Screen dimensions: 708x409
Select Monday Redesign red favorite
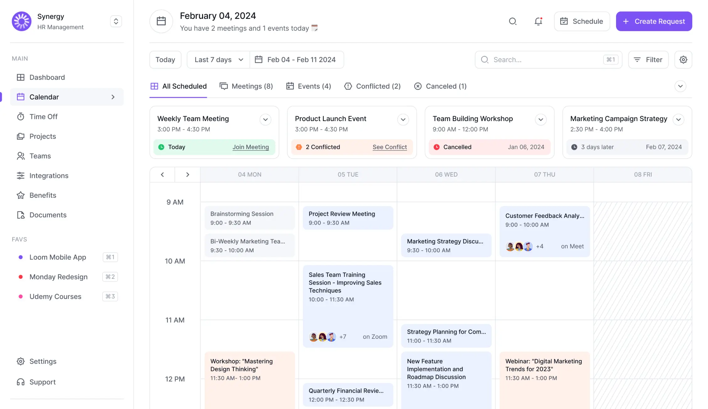pyautogui.click(x=58, y=277)
